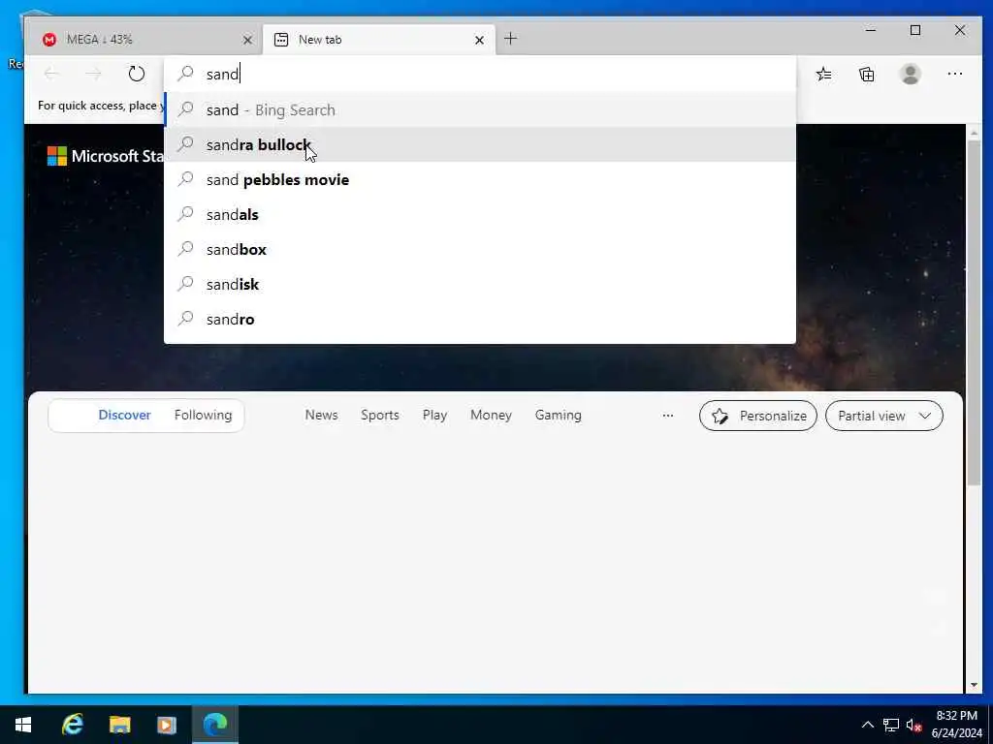993x744 pixels.
Task: Show hidden system tray icons
Action: click(x=868, y=725)
